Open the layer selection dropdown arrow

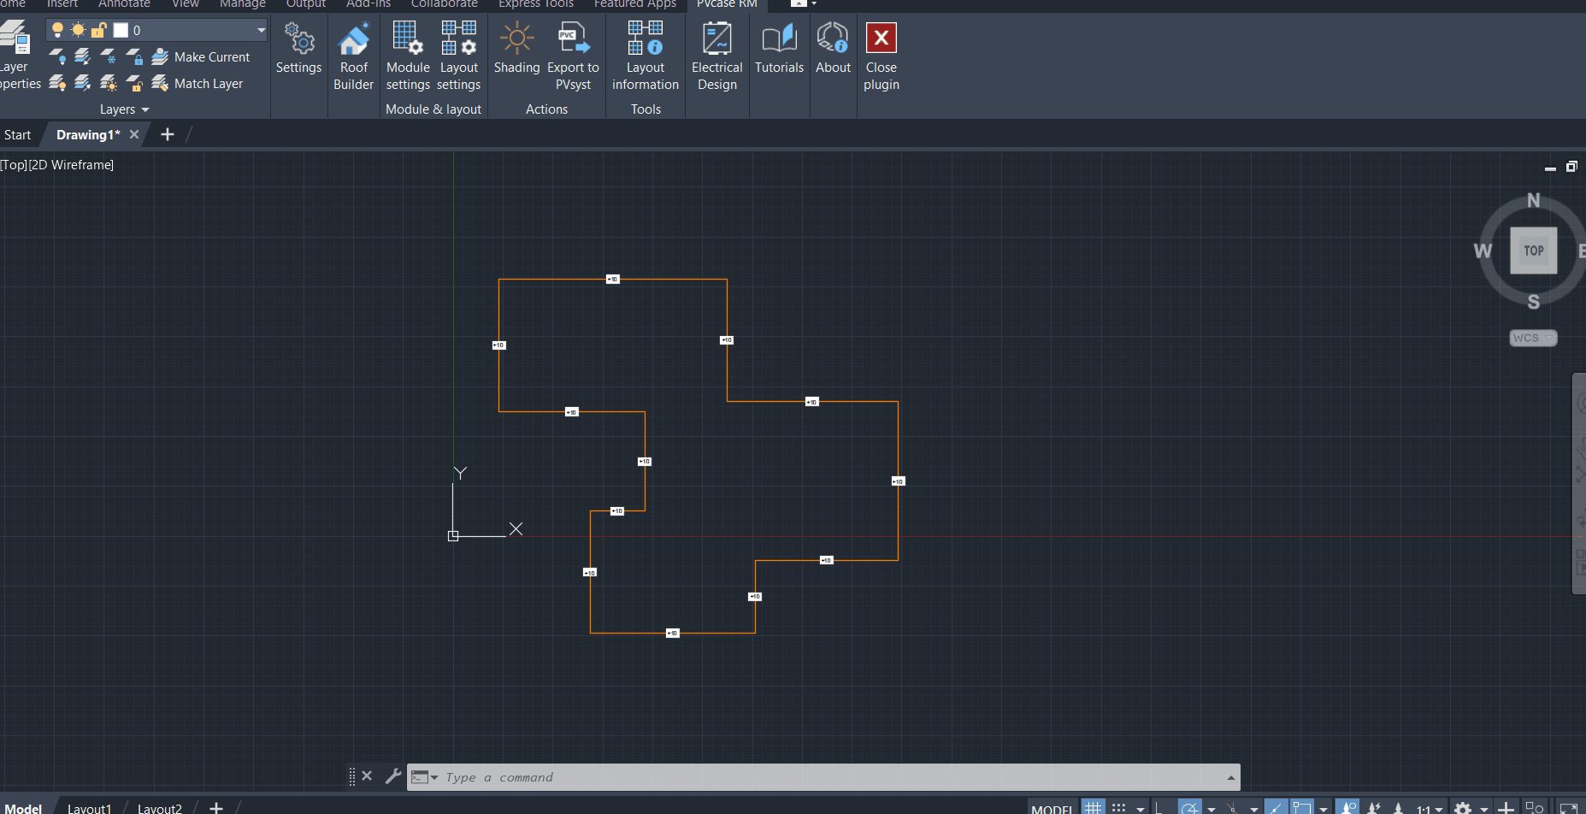[261, 31]
